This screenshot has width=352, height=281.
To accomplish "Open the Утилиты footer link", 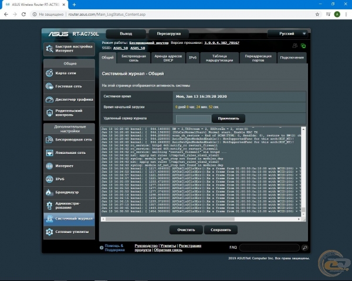I will (x=168, y=246).
